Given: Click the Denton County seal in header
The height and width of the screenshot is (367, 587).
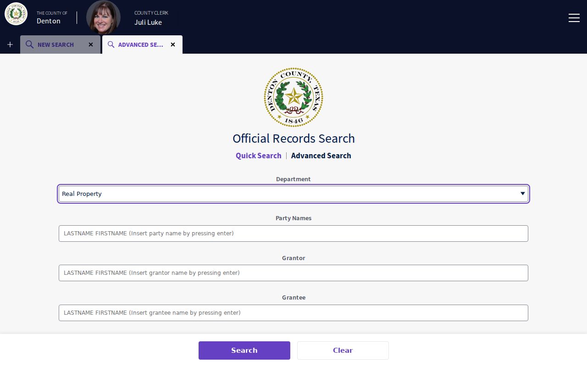Looking at the screenshot, I should pos(16,14).
